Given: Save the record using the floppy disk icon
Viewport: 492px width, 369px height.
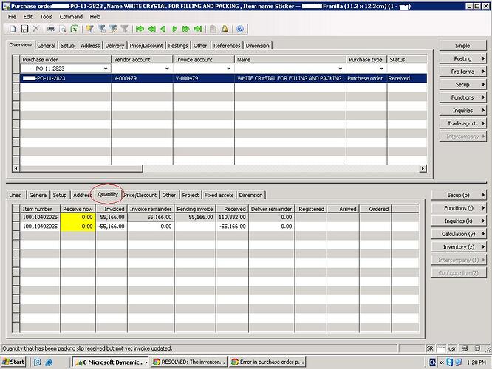Looking at the screenshot, I should (x=24, y=30).
